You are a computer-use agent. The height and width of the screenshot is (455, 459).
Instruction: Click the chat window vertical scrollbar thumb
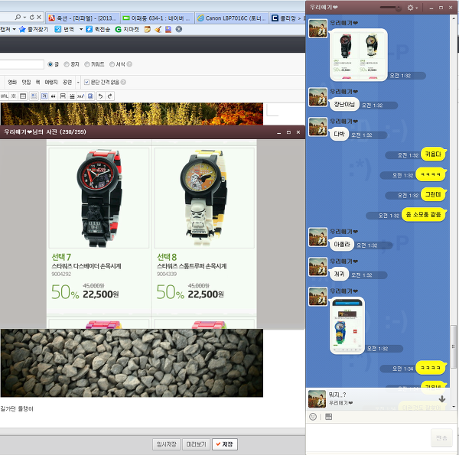(x=454, y=347)
